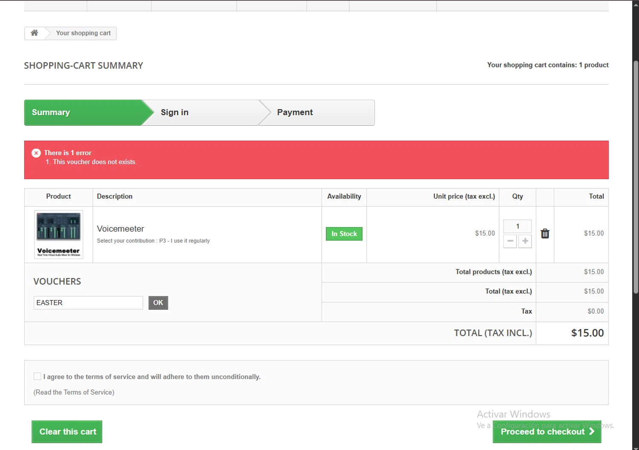
Task: Click the 'Total products (tax excl.)' label
Action: [494, 272]
